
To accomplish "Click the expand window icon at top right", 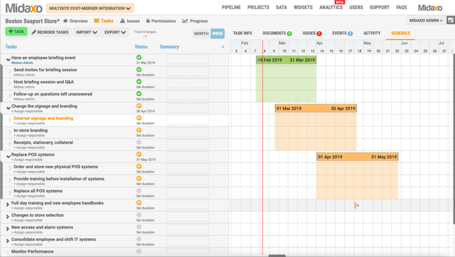I will 450,20.
